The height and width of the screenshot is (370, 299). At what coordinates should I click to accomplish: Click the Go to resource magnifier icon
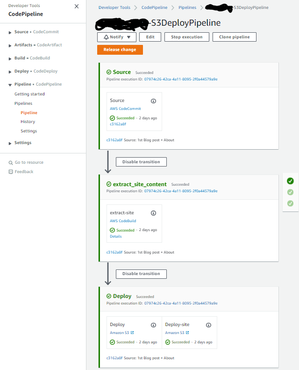pos(11,163)
